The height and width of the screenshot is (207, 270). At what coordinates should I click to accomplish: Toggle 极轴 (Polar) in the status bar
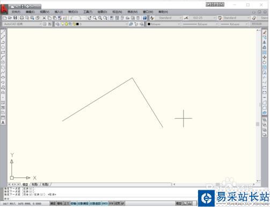(x=74, y=203)
